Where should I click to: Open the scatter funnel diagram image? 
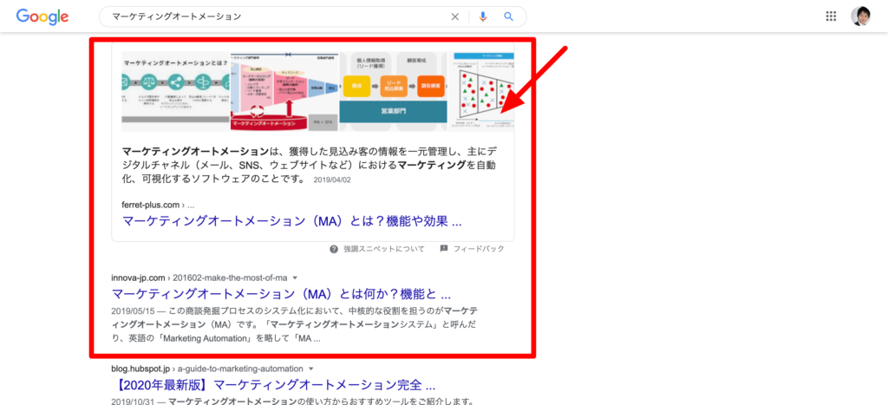pos(481,91)
